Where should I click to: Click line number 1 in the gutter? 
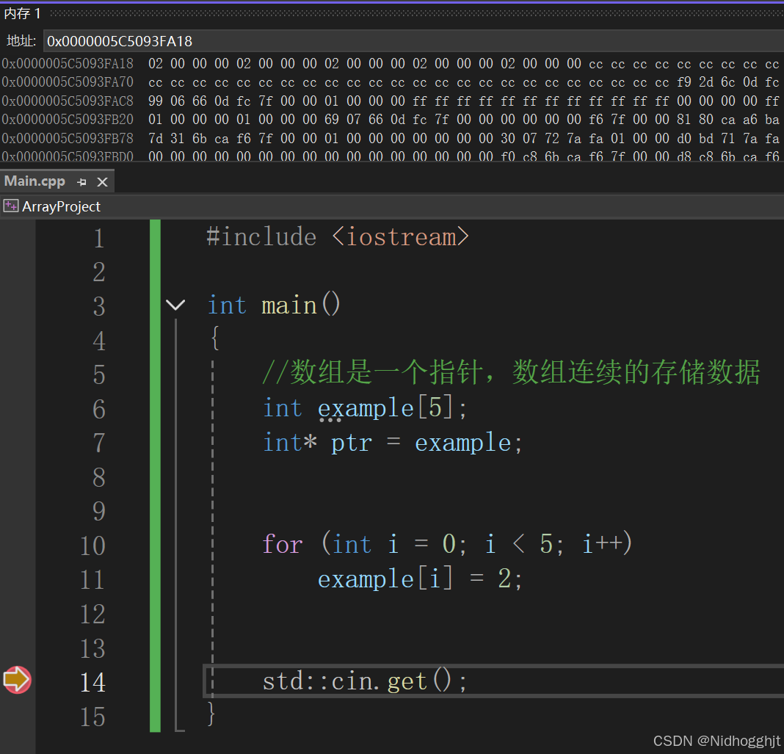click(99, 239)
